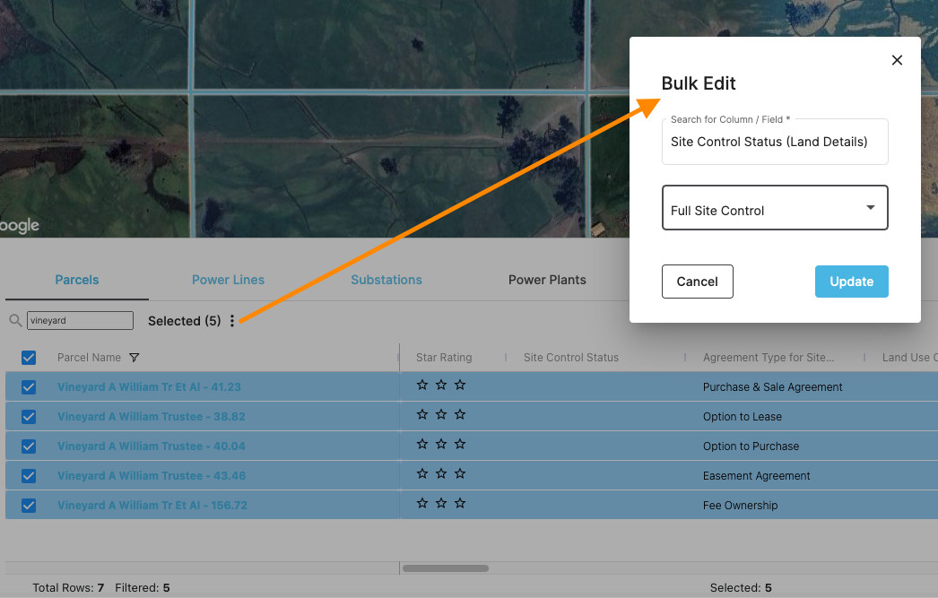Uncheck the select-all parcels checkbox

tap(29, 357)
